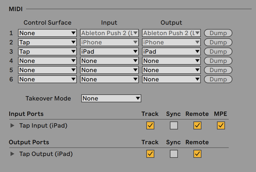
Task: Open the Ableton Push 2 Input dropdown
Action: 109,33
